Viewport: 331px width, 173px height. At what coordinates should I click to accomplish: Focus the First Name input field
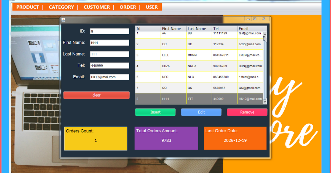point(110,43)
